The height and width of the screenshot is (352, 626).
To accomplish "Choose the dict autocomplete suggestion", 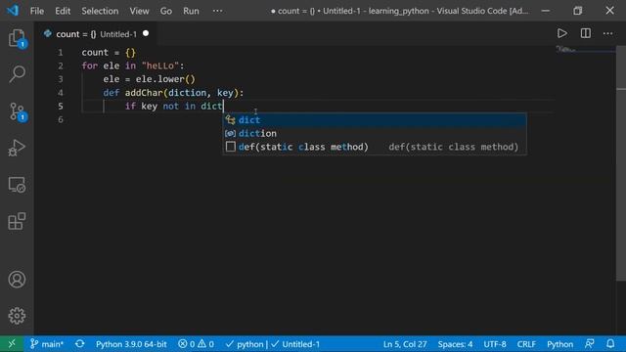I will pos(374,119).
